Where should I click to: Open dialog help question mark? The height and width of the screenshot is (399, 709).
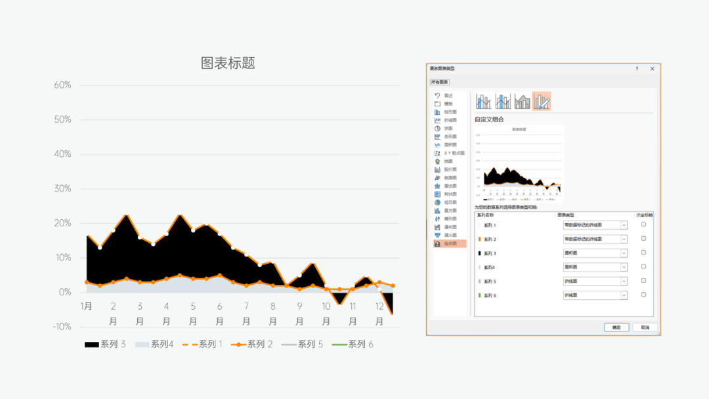coord(637,69)
